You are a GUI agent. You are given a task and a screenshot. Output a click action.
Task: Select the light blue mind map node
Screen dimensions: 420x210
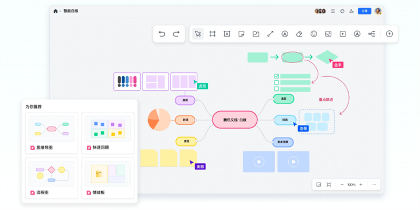[x=285, y=120]
